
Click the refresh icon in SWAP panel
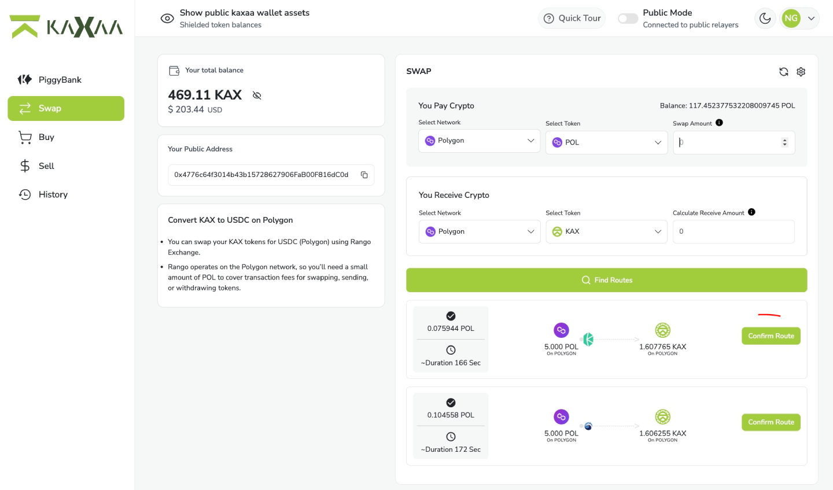point(783,72)
